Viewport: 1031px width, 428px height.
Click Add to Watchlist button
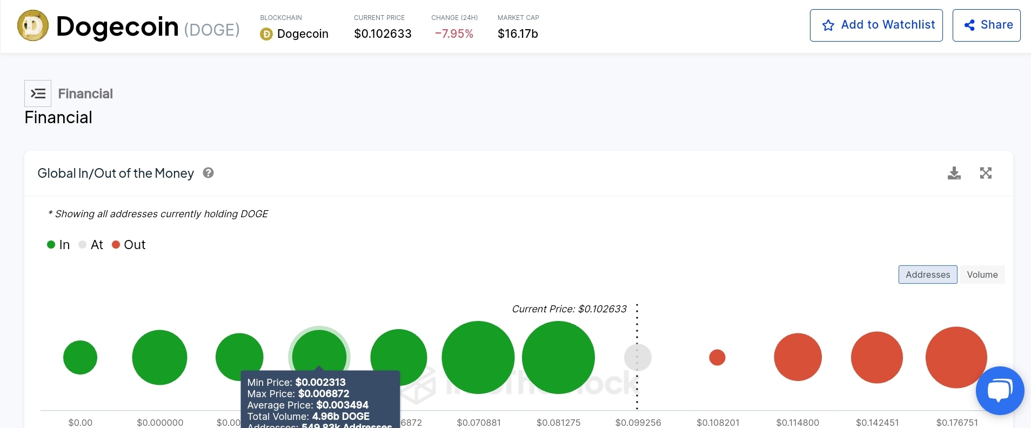coord(876,25)
